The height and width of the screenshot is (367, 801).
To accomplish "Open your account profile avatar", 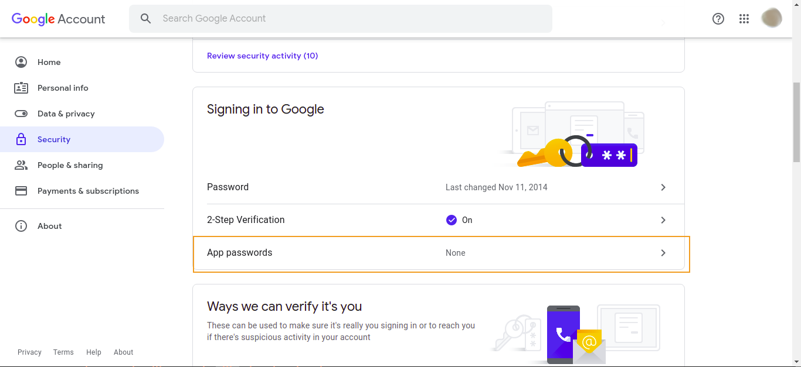I will (x=772, y=18).
